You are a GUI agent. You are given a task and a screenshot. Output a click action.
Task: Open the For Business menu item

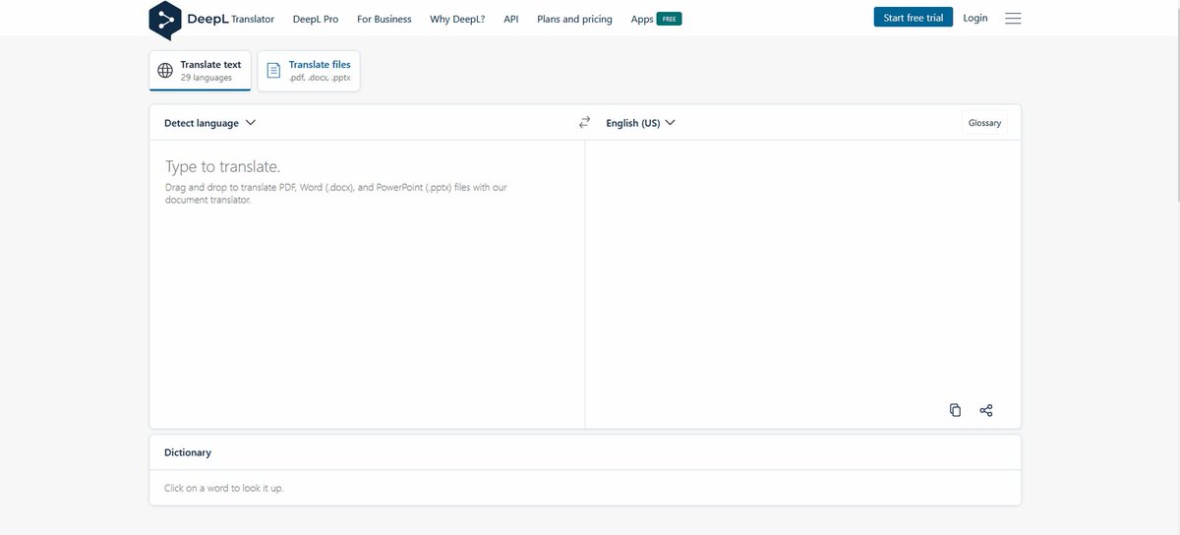pyautogui.click(x=384, y=19)
